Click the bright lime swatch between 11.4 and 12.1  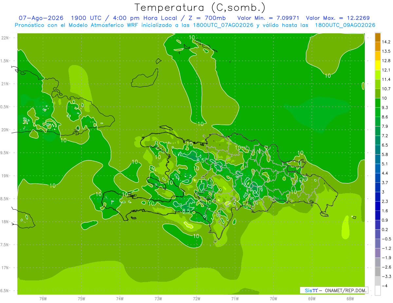(378, 75)
